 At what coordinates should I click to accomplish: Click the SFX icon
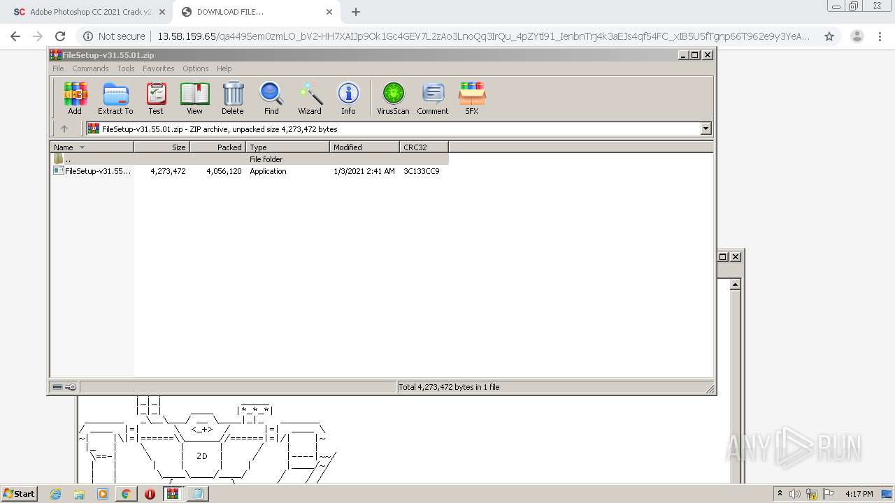[x=472, y=98]
